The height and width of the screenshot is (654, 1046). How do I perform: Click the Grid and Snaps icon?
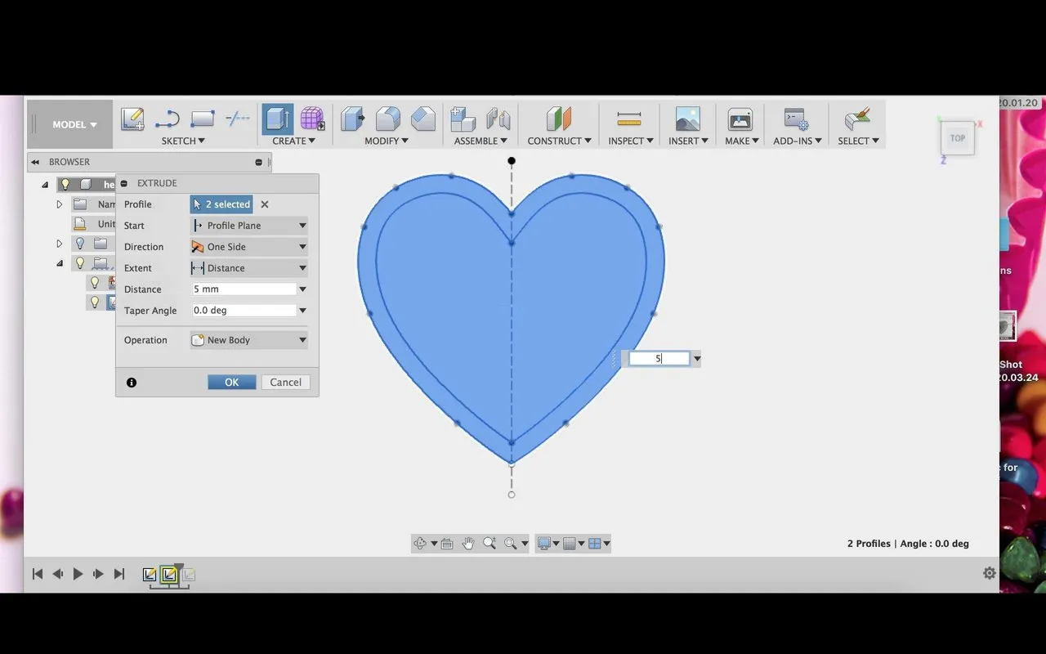coord(570,544)
